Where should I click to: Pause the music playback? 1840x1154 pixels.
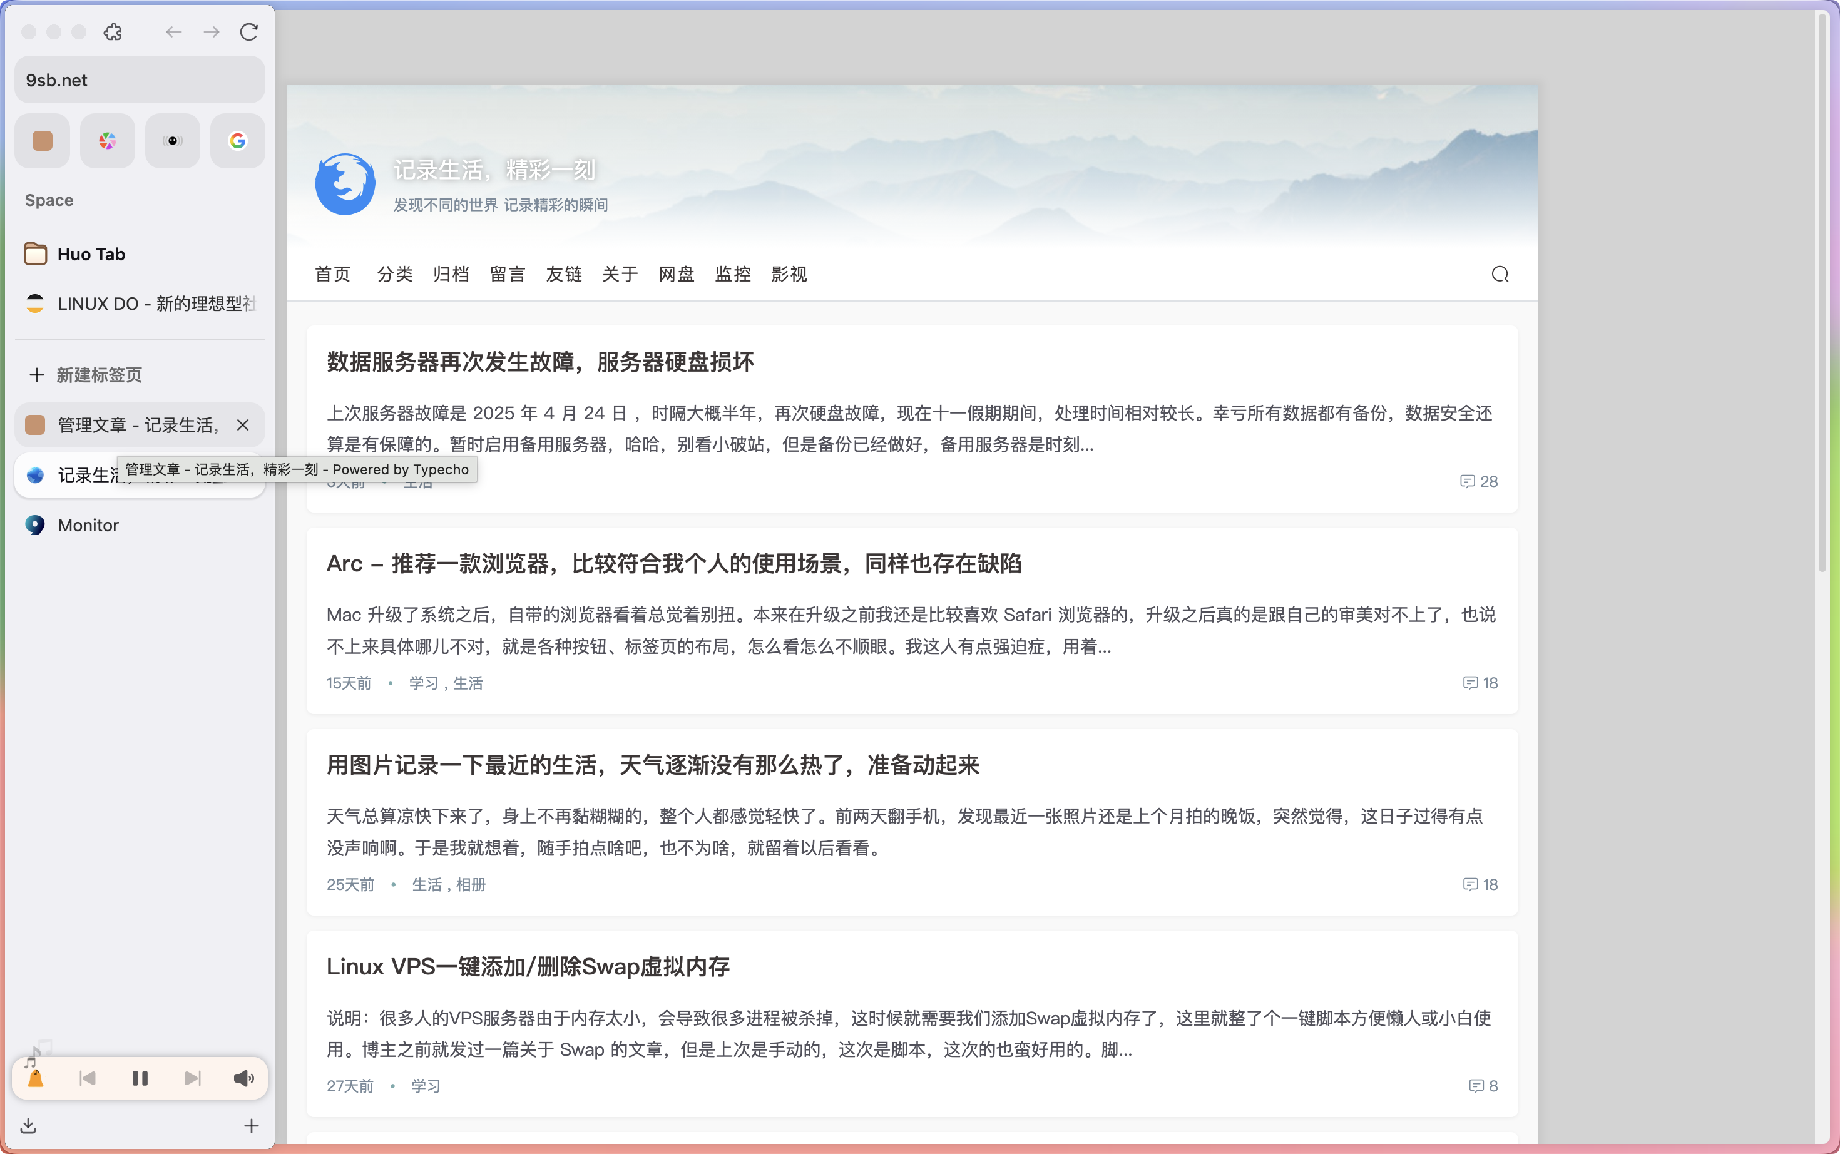click(x=140, y=1078)
